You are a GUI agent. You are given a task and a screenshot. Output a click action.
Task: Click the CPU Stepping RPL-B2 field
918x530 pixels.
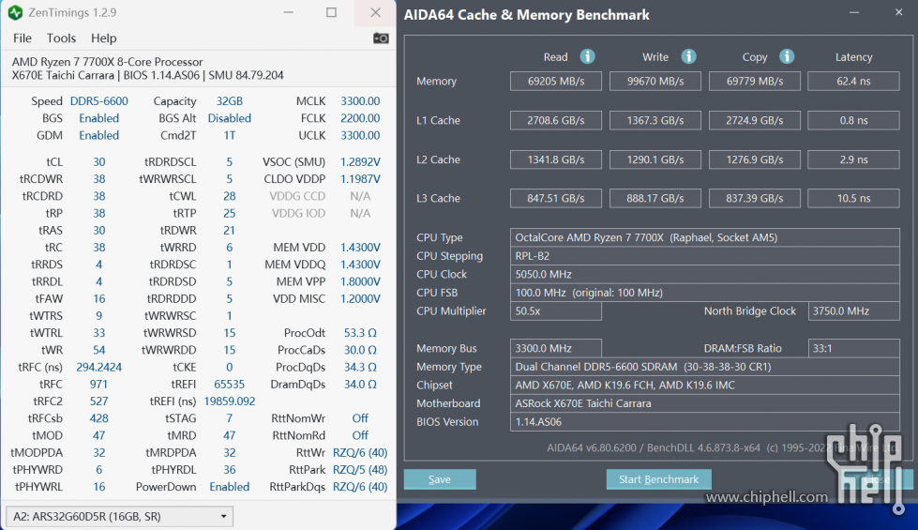705,256
